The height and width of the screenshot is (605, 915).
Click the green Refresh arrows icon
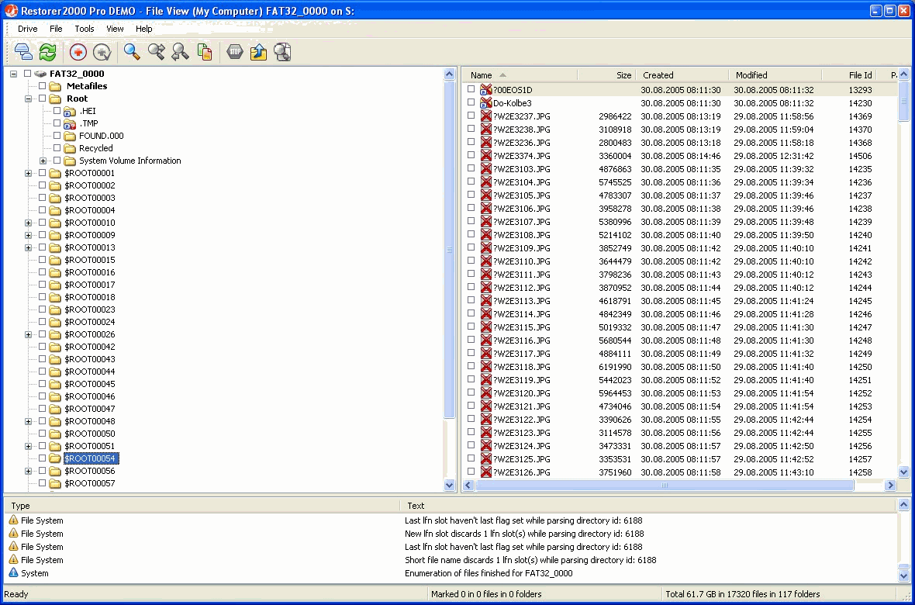click(48, 52)
